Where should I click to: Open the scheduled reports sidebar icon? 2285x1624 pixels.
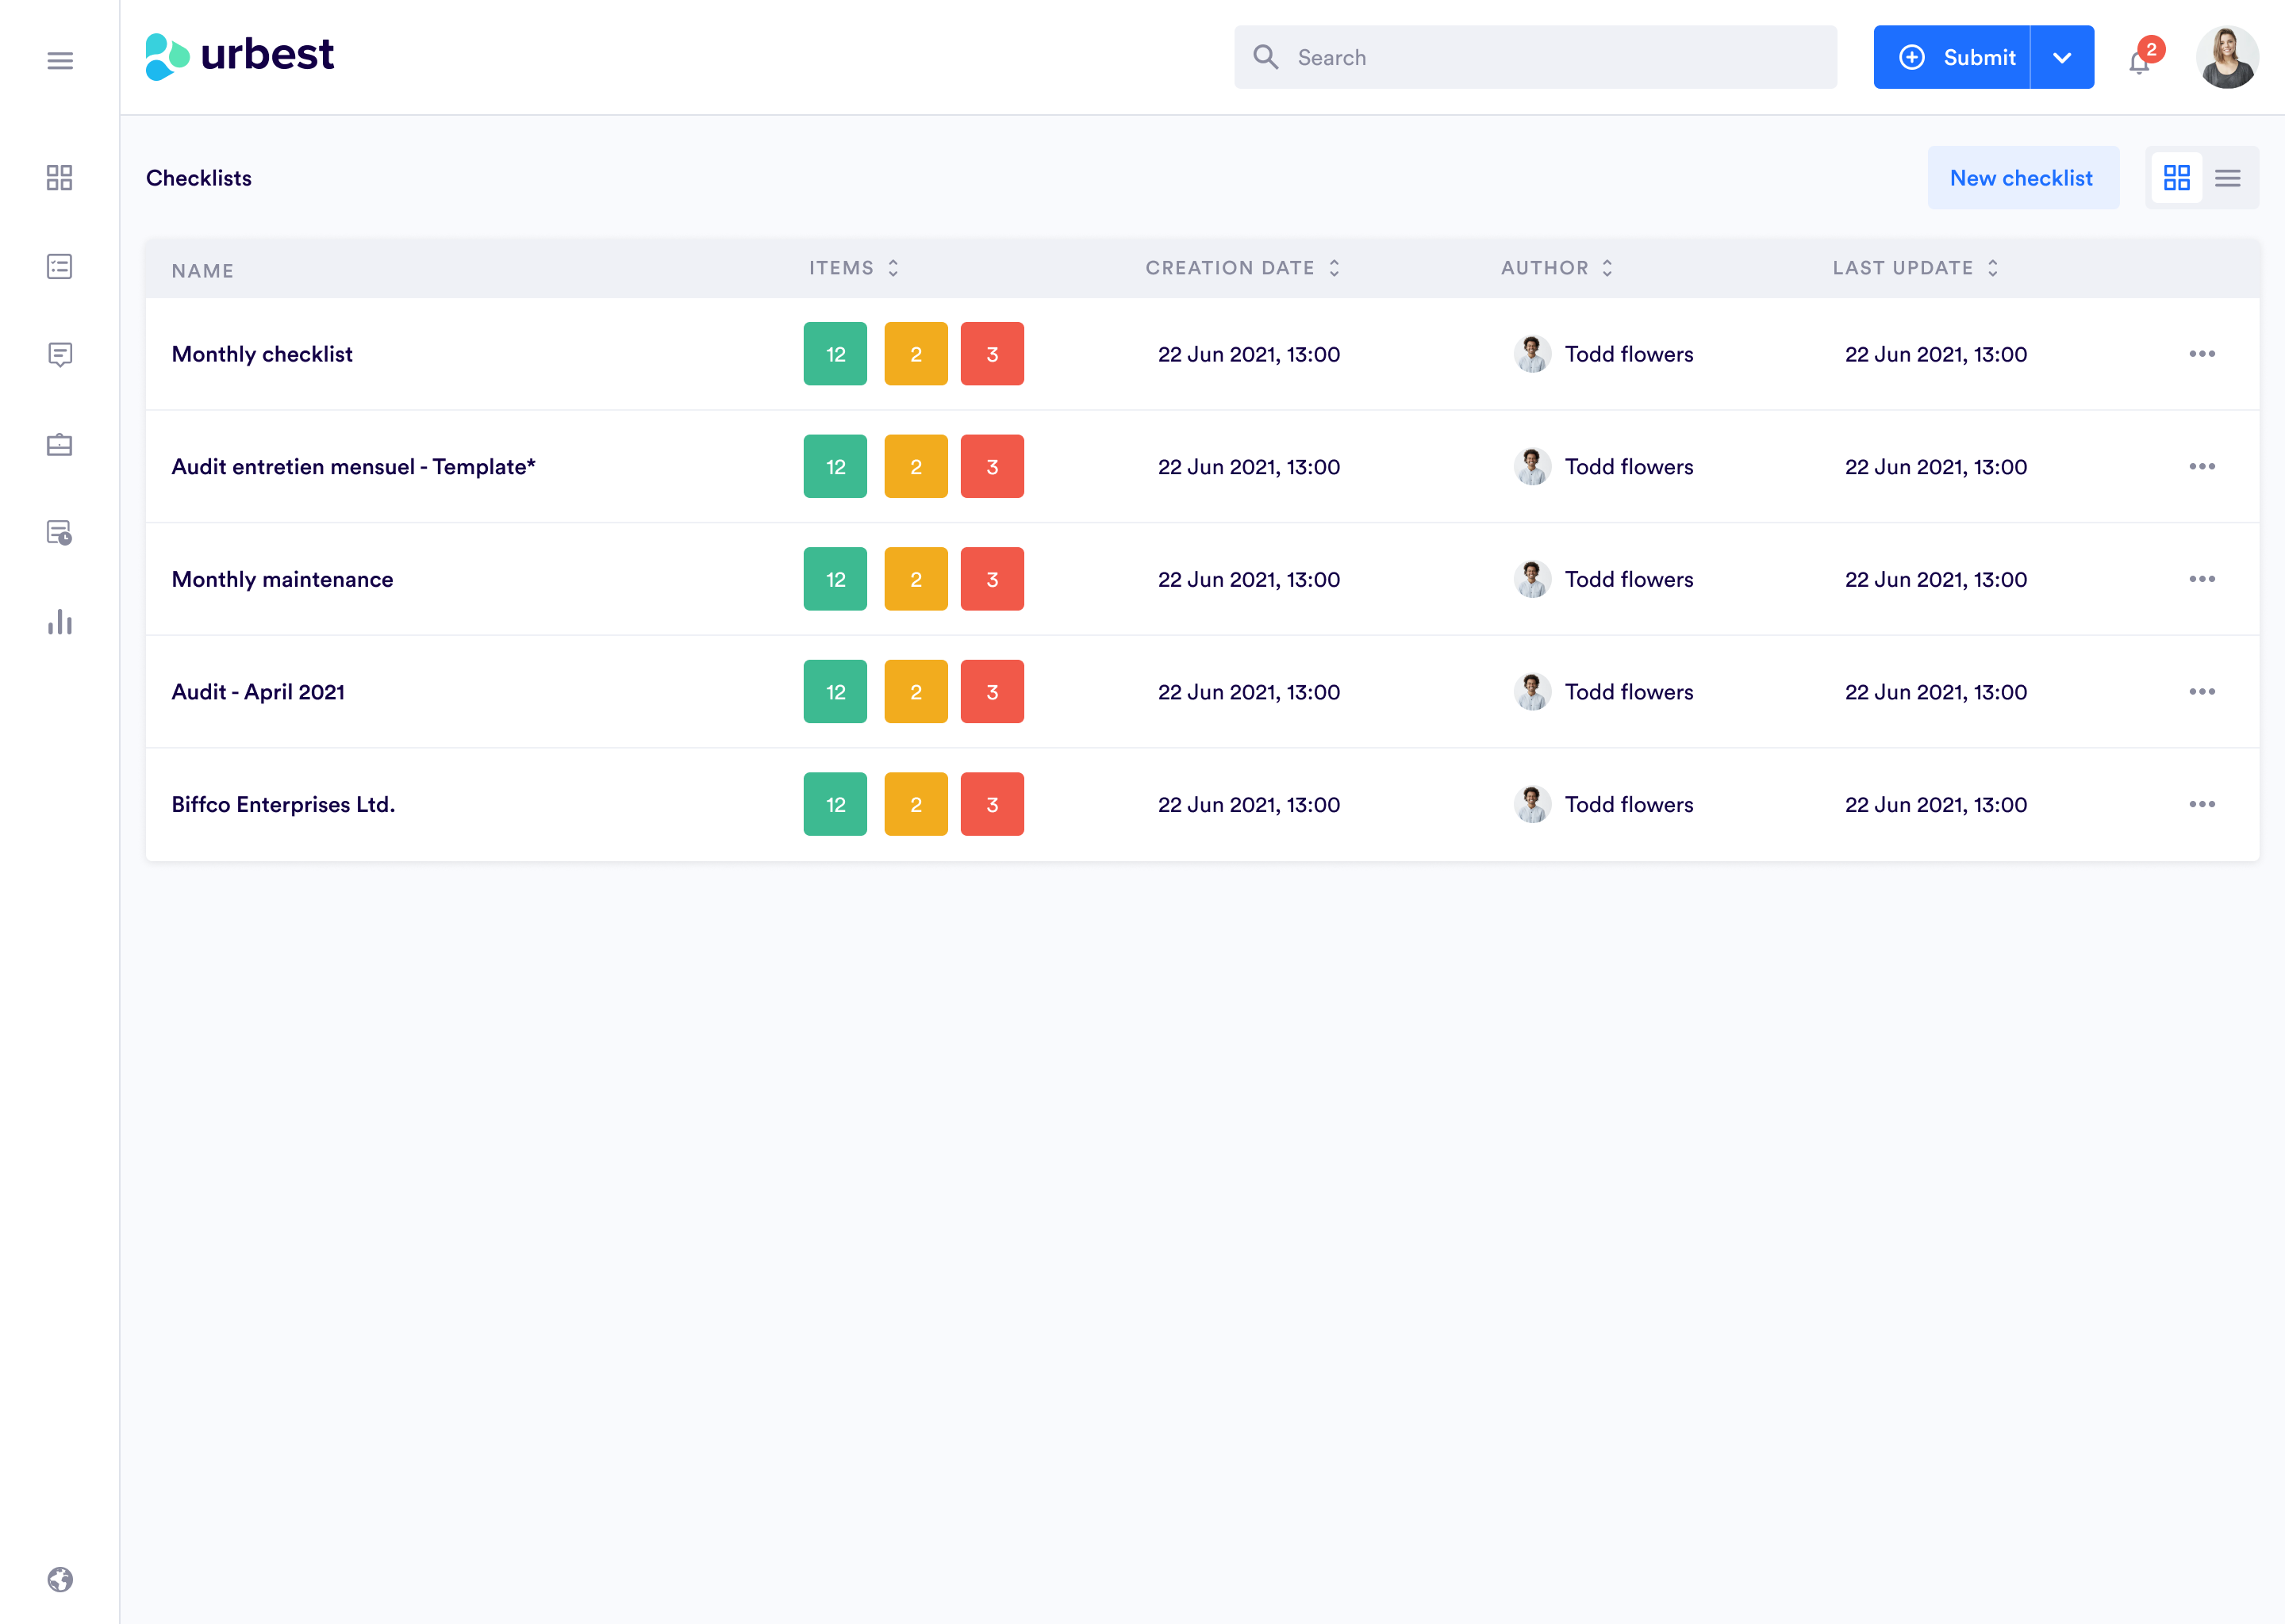pos(60,532)
